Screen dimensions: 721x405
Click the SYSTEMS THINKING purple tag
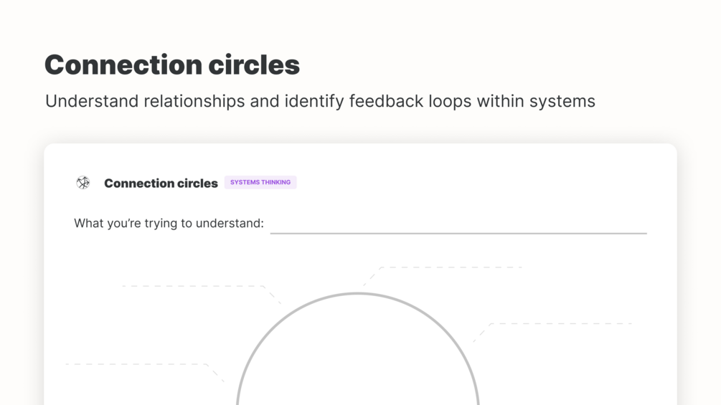coord(260,182)
